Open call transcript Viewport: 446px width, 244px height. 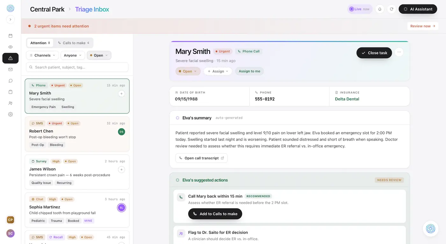201,158
